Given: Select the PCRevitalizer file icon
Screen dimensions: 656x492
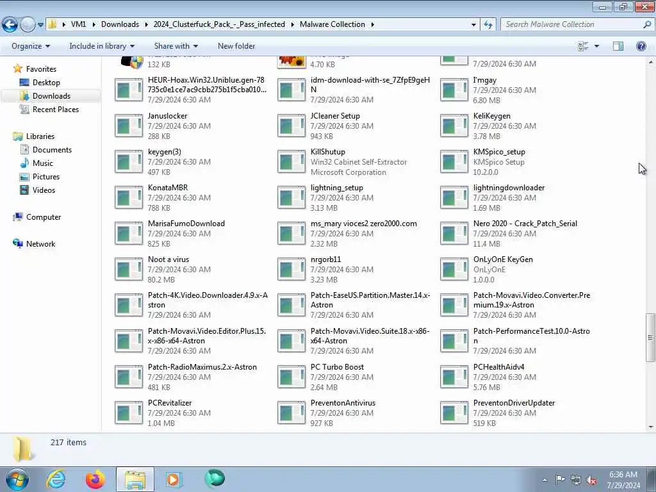Looking at the screenshot, I should (129, 413).
